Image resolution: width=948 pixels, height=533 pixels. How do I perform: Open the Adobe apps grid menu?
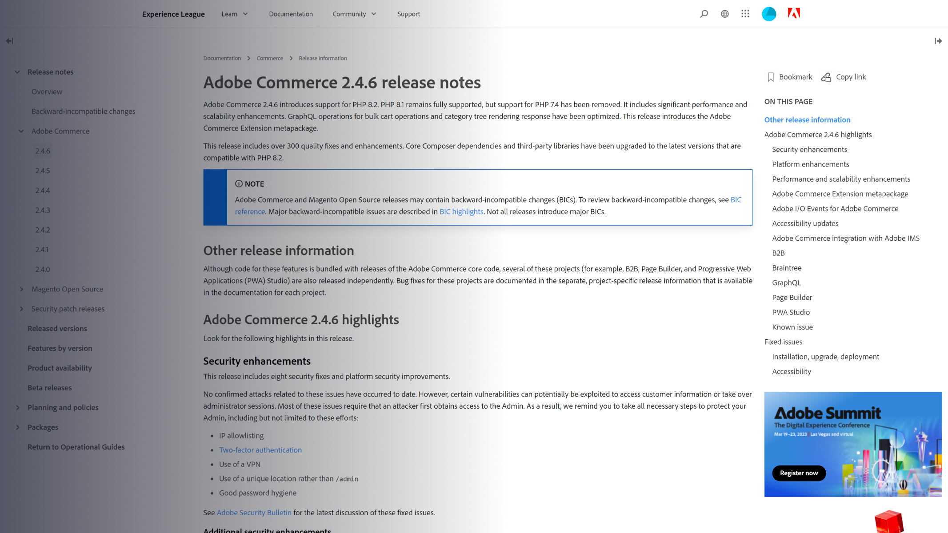745,14
